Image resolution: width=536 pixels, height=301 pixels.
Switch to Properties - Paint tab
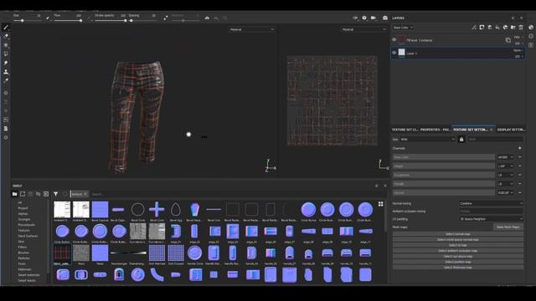click(x=435, y=130)
